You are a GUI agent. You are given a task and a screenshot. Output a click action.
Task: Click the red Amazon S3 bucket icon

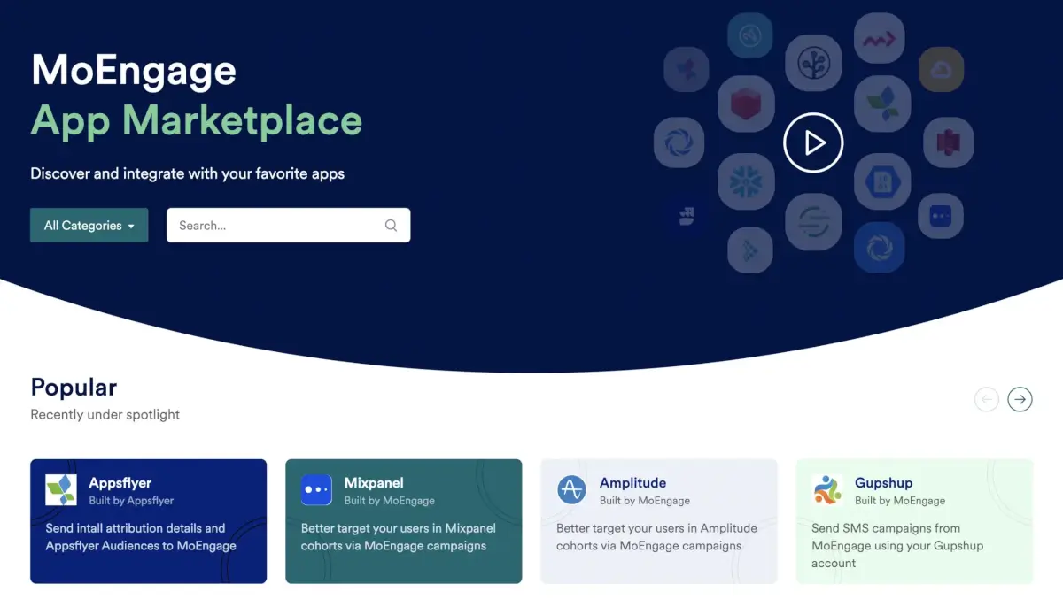click(x=949, y=142)
